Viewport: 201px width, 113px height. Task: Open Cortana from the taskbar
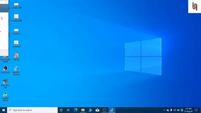pos(61,110)
